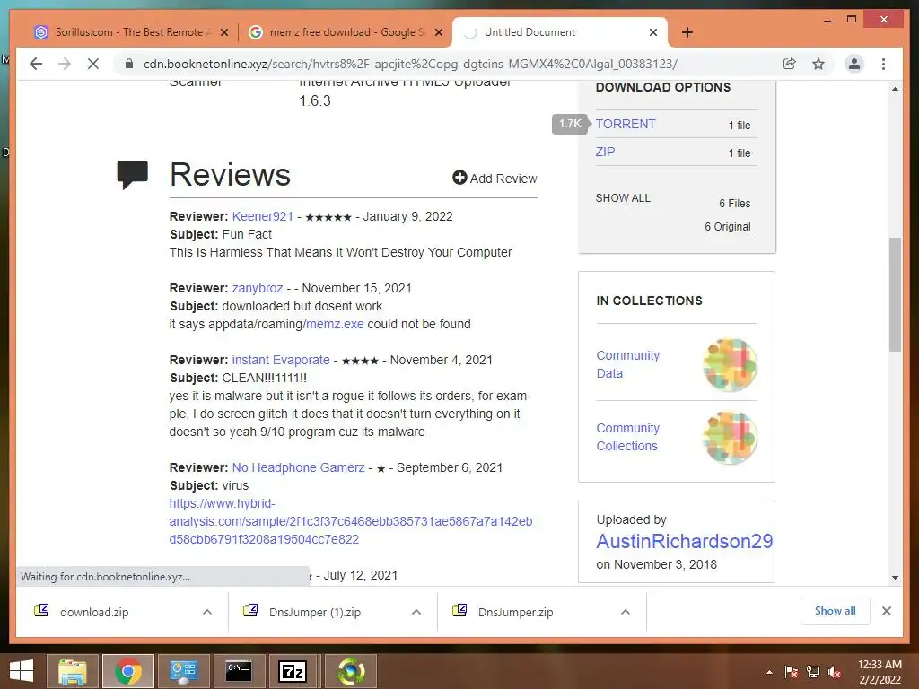The height and width of the screenshot is (689, 919).
Task: Open a new tab with the plus button
Action: [687, 32]
